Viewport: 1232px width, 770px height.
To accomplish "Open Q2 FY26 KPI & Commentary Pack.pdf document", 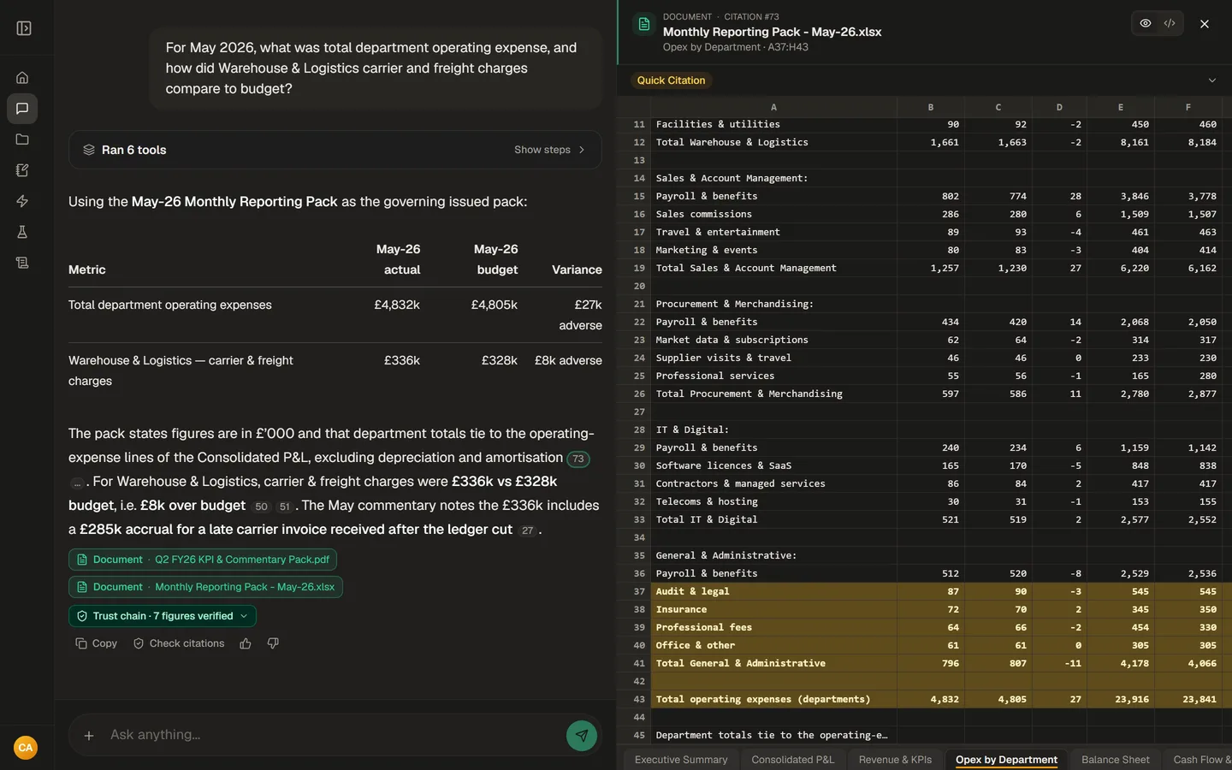I will click(x=203, y=560).
